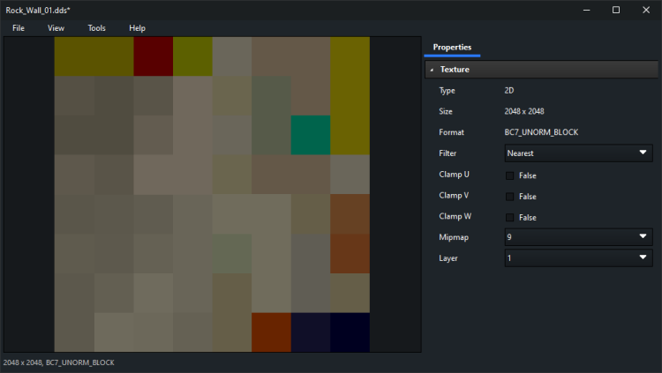Open the File menu

click(x=19, y=28)
